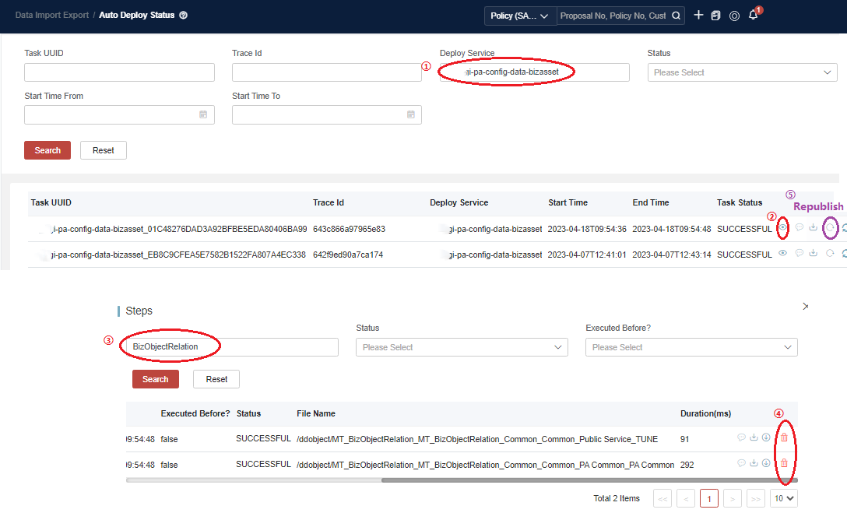
Task: Delete the Public Service_TUNE step file
Action: (x=784, y=438)
